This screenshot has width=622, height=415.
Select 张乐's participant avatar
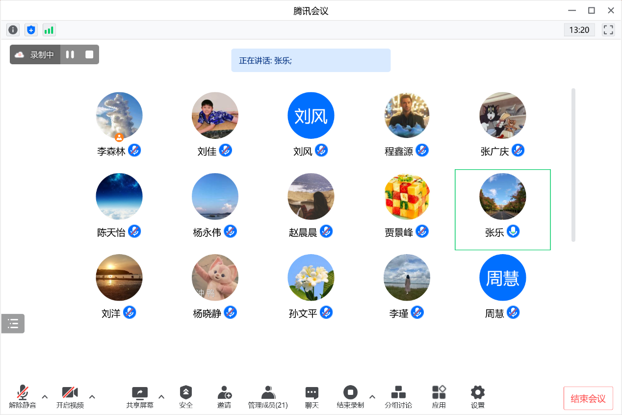[502, 196]
